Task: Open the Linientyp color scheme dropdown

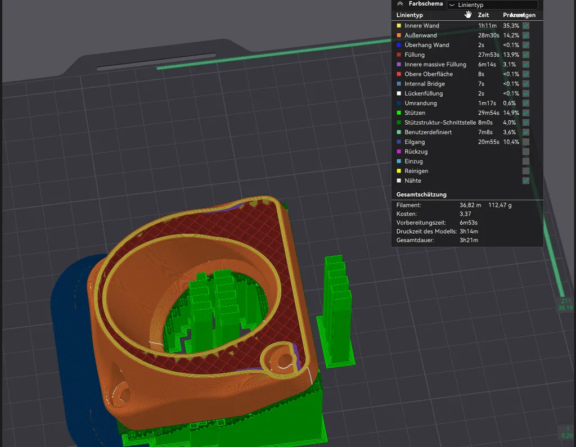Action: pos(492,4)
